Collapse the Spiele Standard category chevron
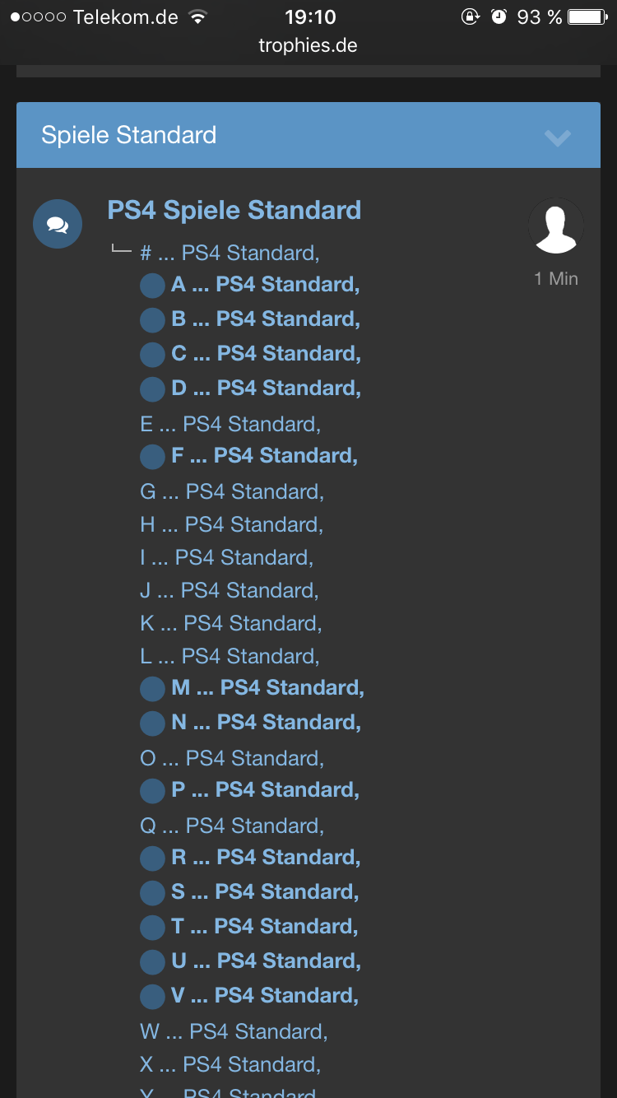 pos(558,137)
